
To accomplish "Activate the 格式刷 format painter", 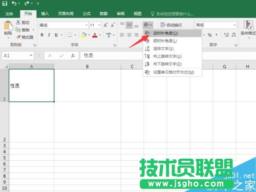I will [x=25, y=37].
